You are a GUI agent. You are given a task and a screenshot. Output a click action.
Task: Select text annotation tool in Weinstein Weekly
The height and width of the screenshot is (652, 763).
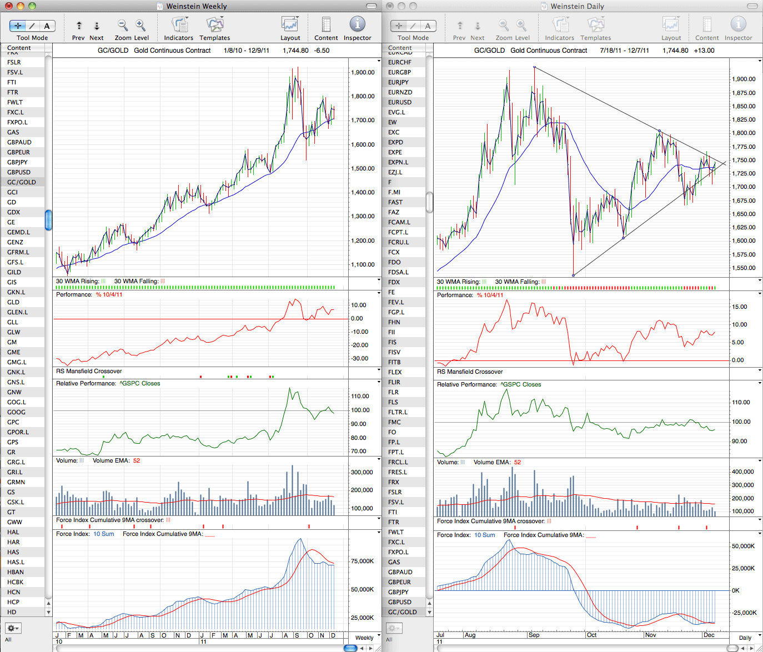click(x=47, y=26)
